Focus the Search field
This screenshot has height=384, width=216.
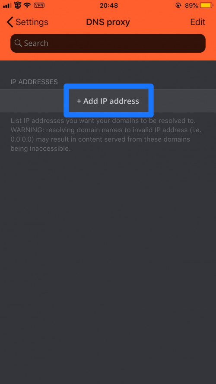coord(108,43)
